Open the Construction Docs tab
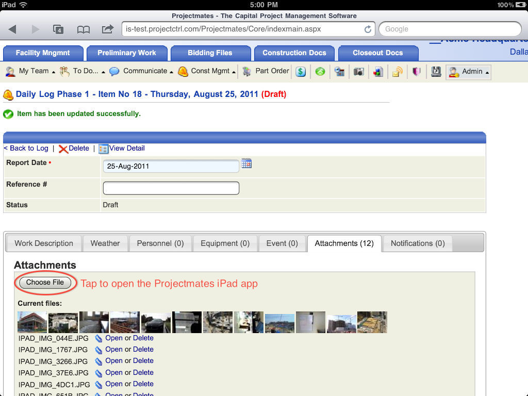Image resolution: width=528 pixels, height=396 pixels. point(294,53)
